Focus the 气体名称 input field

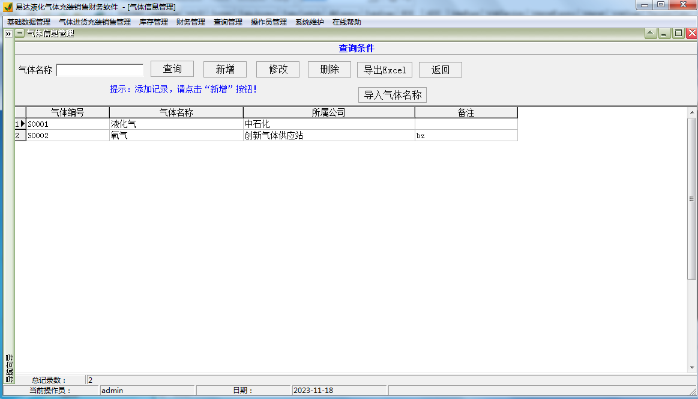pyautogui.click(x=100, y=70)
